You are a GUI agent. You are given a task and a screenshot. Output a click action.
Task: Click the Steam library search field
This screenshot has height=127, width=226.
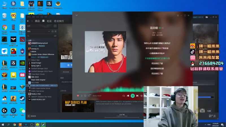[40, 36]
